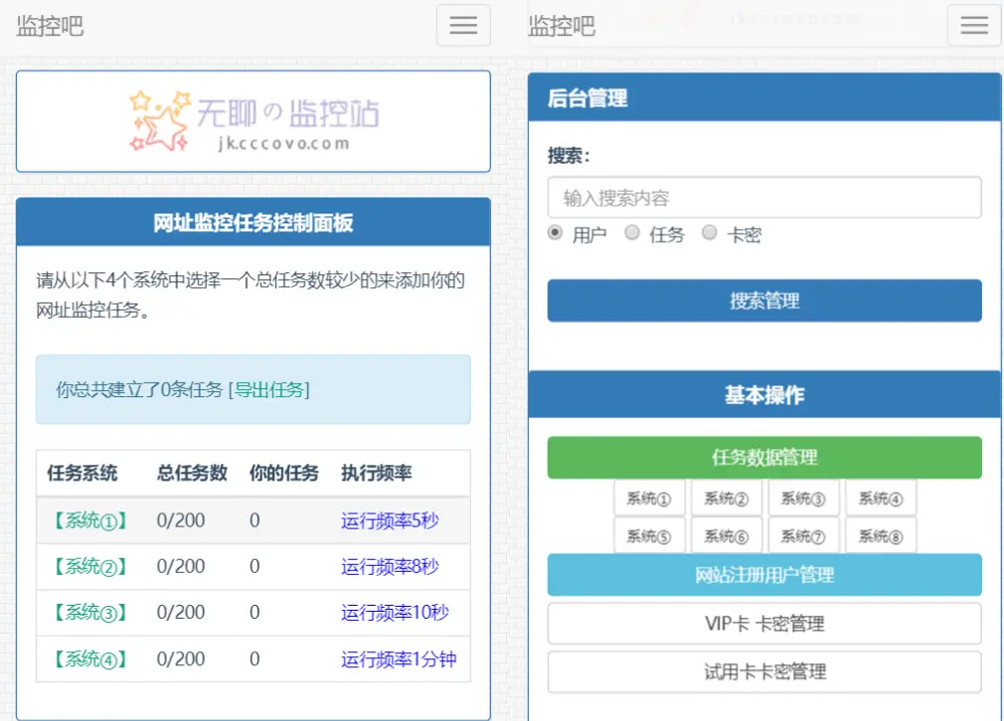Screen dimensions: 1004x721
Task: Select the 任务 radio button
Action: coord(632,233)
